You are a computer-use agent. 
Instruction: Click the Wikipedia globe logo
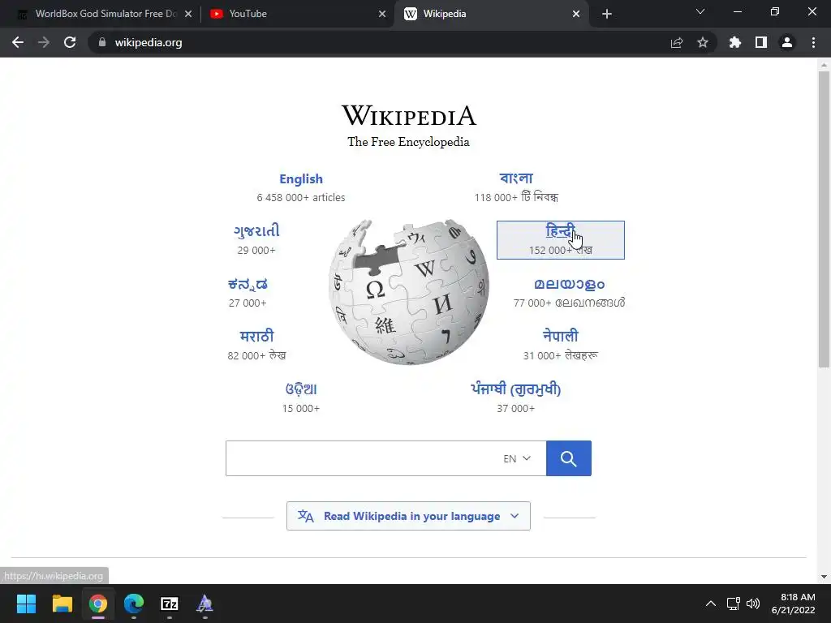[409, 292]
